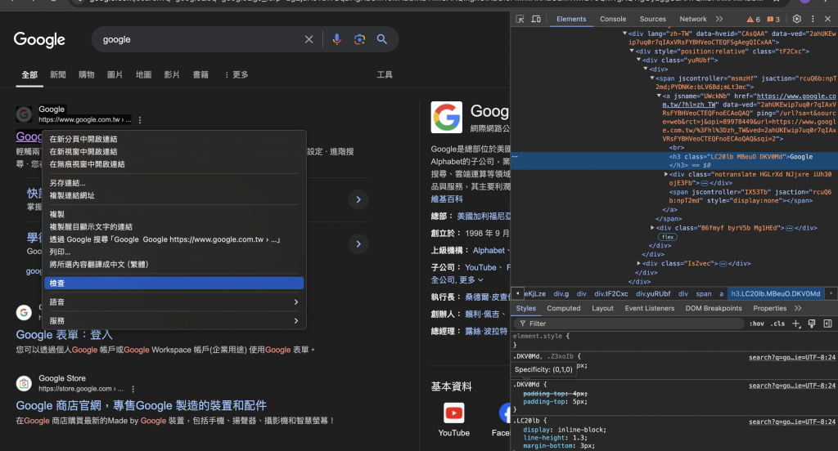Click the large Google G knowledge panel logo
This screenshot has width=838, height=451.
[x=447, y=117]
